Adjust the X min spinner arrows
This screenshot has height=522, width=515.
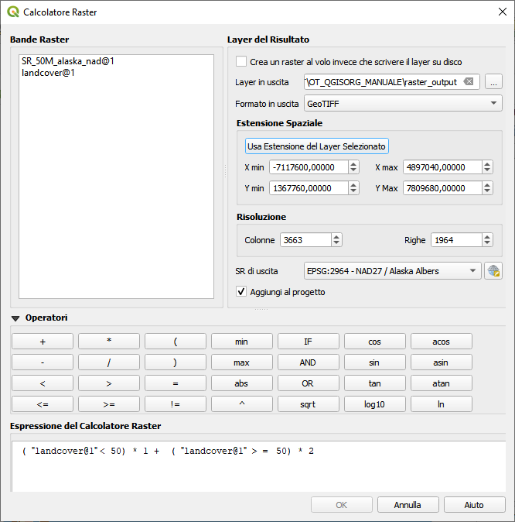(353, 167)
